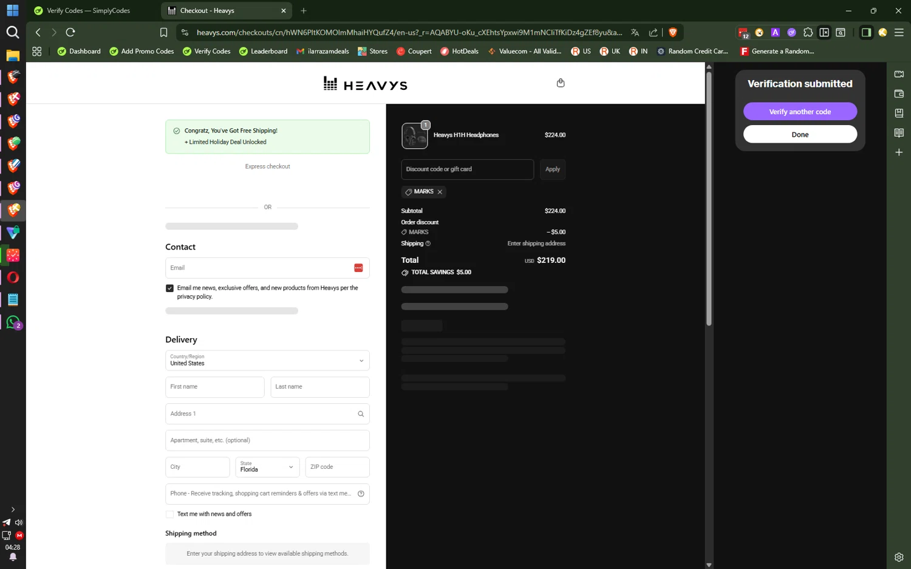Open the Heavys cart bag icon
Image resolution: width=911 pixels, height=569 pixels.
point(561,83)
